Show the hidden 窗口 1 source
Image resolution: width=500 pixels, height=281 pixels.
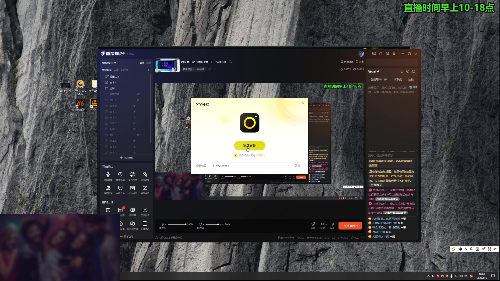(138, 135)
